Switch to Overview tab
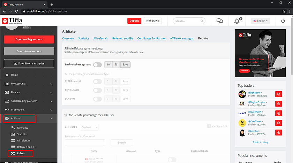The height and width of the screenshot is (163, 293). pos(68,38)
